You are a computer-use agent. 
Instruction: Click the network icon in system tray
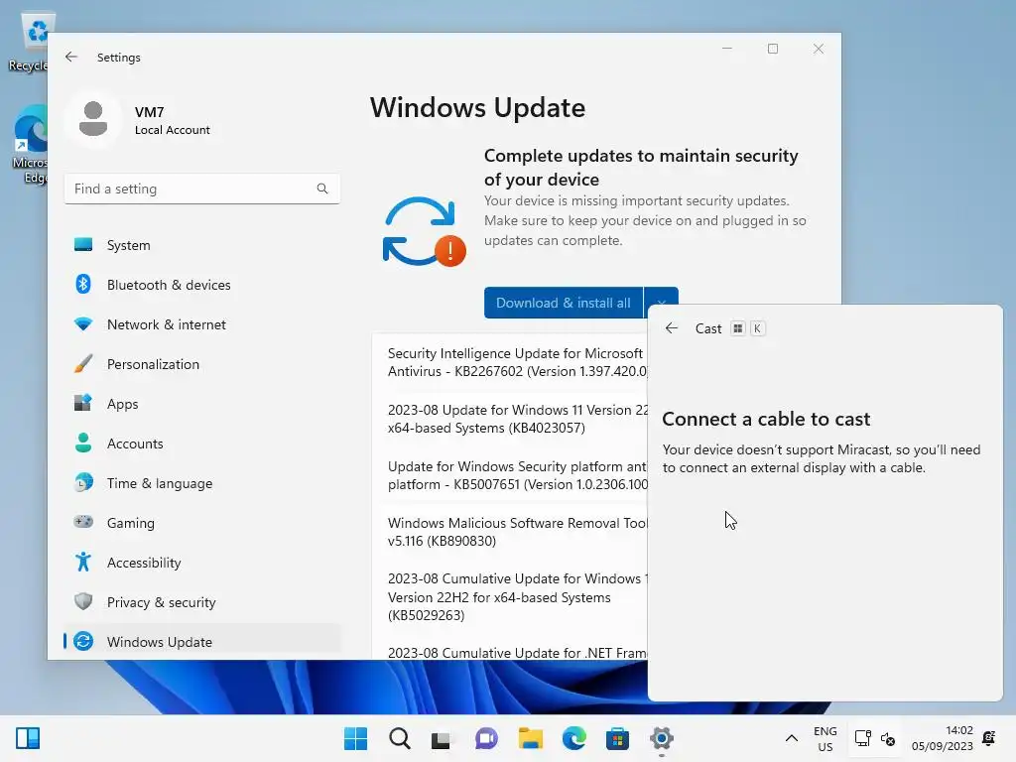[862, 738]
